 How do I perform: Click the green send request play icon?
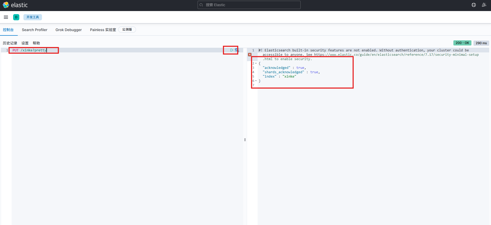232,50
